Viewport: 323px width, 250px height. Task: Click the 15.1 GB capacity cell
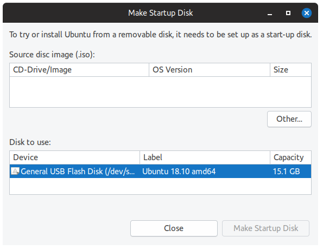coord(286,172)
